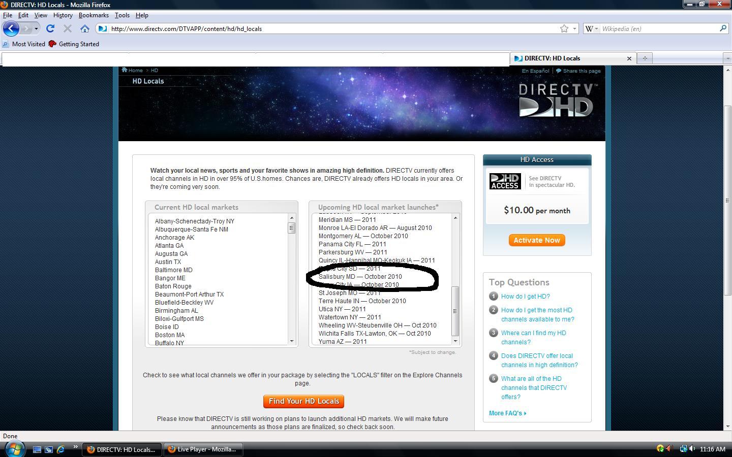Open the Bookmarks menu
The image size is (732, 457).
coord(94,15)
